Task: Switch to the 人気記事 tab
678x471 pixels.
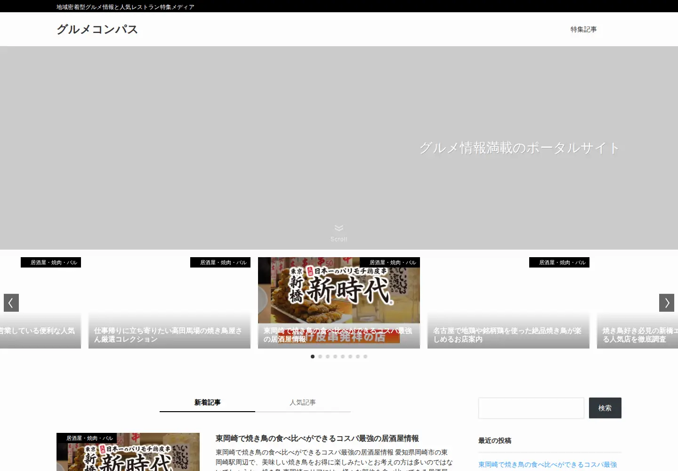Action: (x=303, y=403)
